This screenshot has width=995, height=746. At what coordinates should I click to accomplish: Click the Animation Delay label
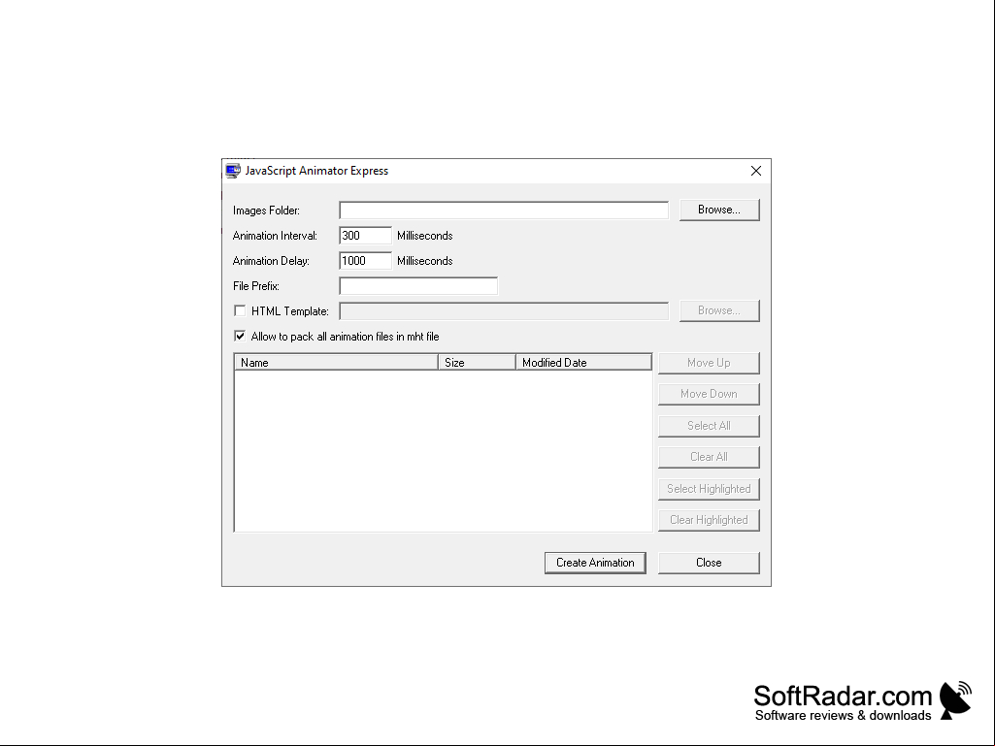pos(271,261)
